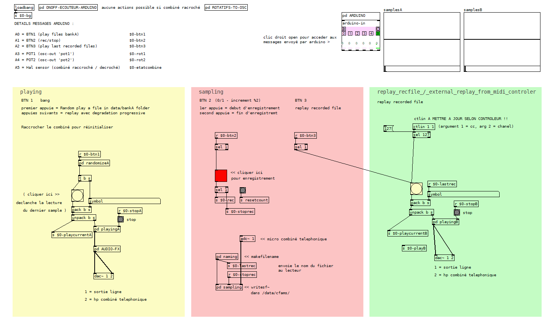Select the s $0-playcurrentA object
Screen dimensions: 550x324
(72, 235)
